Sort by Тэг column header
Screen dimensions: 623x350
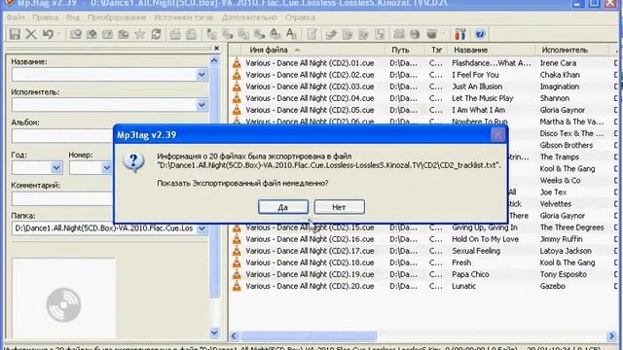(437, 50)
